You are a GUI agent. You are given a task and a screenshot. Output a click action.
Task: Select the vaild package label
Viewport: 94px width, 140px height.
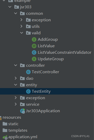point(36,33)
